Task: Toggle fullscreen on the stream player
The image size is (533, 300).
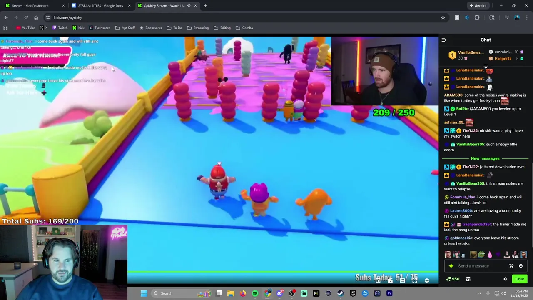Action: point(415,281)
